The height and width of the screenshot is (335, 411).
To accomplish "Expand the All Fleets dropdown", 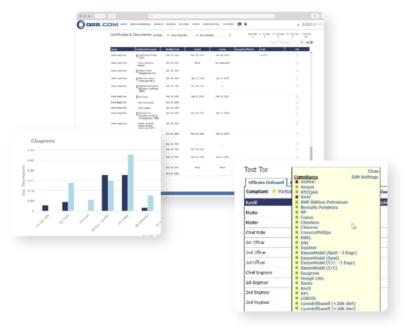I will point(161,35).
